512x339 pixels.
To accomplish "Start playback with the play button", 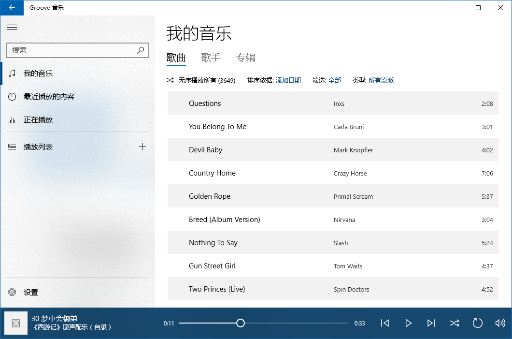I will coord(408,324).
